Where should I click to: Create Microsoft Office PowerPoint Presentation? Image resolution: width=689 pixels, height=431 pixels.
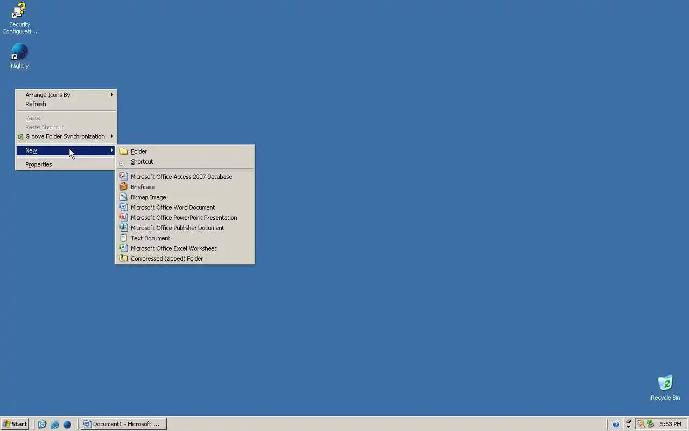click(x=185, y=218)
